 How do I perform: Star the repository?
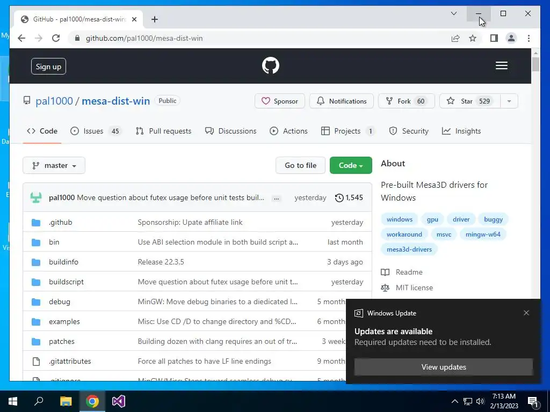[469, 101]
